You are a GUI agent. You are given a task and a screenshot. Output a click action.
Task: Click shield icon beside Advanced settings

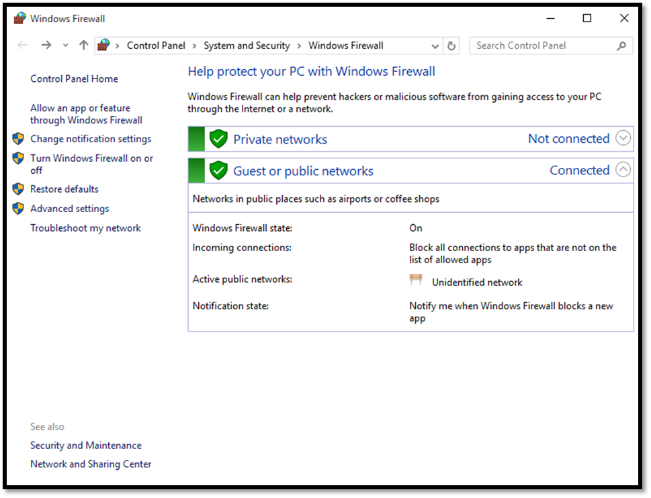tap(18, 208)
